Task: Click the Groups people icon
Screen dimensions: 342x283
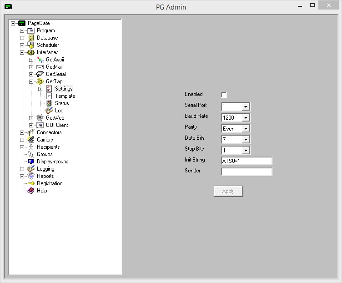Action: coord(31,154)
